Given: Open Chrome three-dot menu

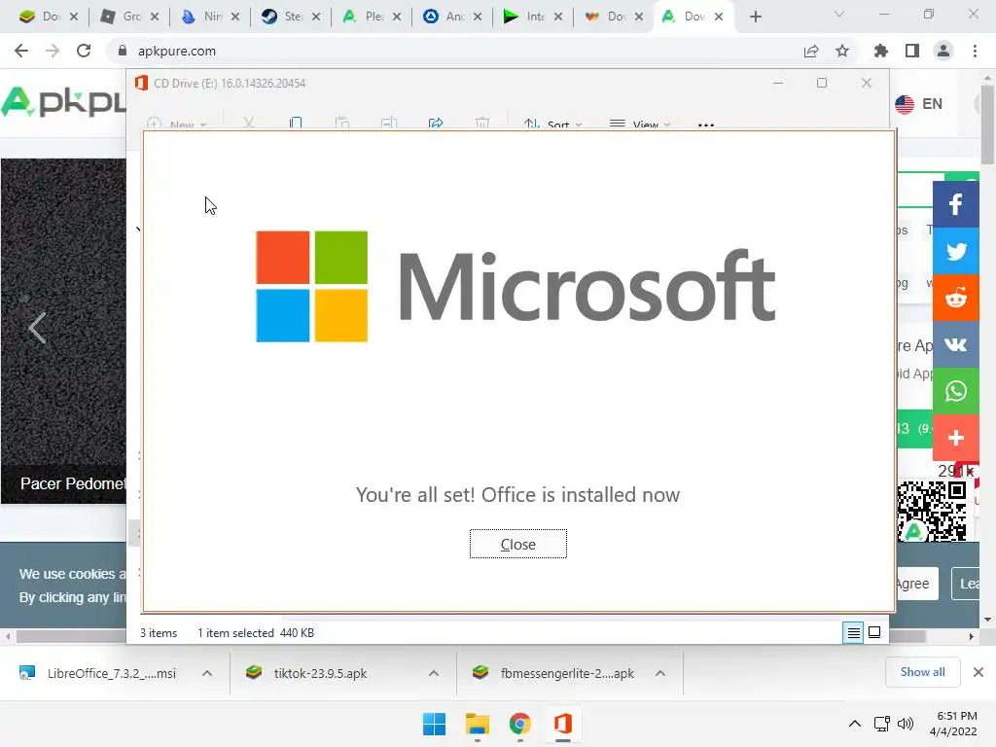Looking at the screenshot, I should coord(975,51).
